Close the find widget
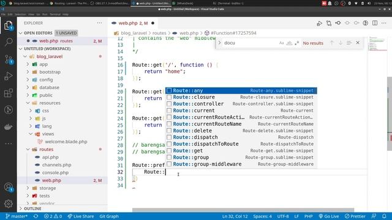 [x=358, y=43]
